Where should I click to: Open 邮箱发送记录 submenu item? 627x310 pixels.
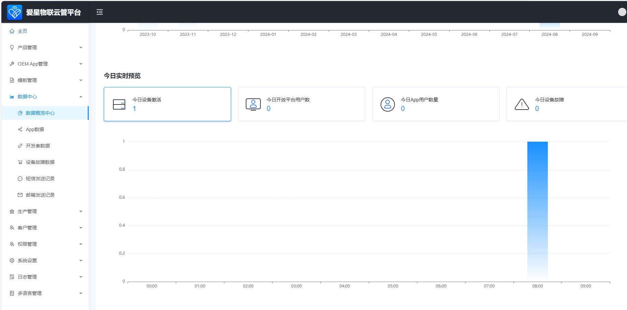tap(45, 195)
